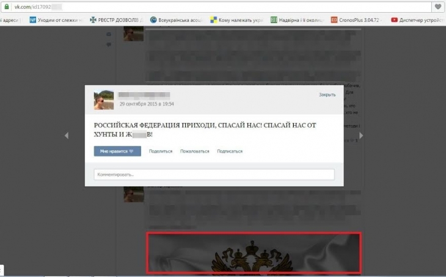Open the 'Уходим от слежки' bookmark
This screenshot has width=446, height=277.
click(56, 20)
